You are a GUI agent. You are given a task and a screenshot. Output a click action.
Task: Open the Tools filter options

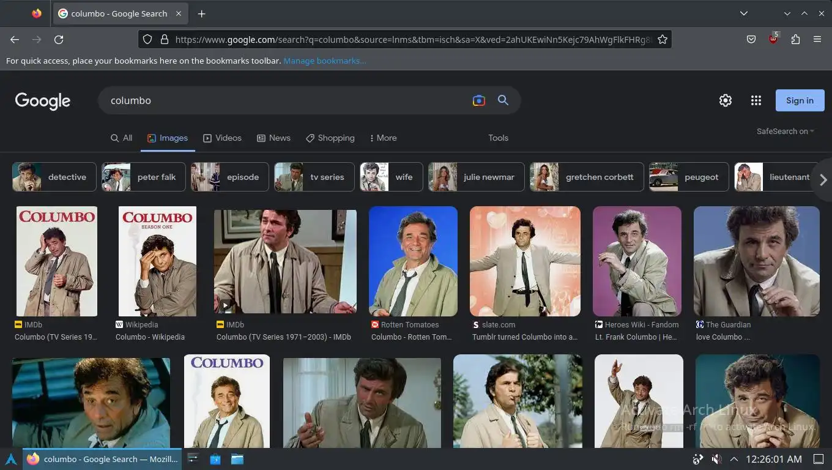tap(498, 138)
